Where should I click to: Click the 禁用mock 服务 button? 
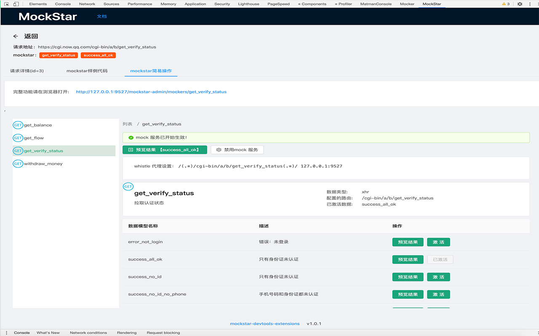pyautogui.click(x=237, y=150)
